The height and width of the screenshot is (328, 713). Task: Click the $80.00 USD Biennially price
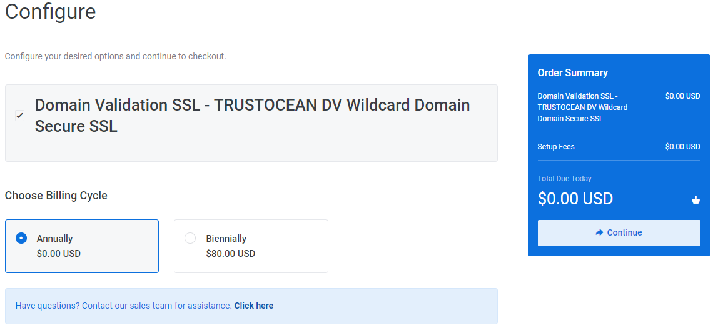point(231,254)
